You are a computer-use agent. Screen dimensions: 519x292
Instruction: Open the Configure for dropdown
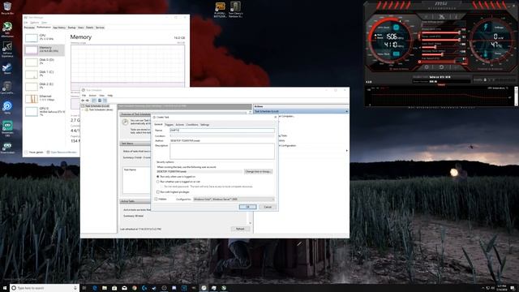point(234,200)
